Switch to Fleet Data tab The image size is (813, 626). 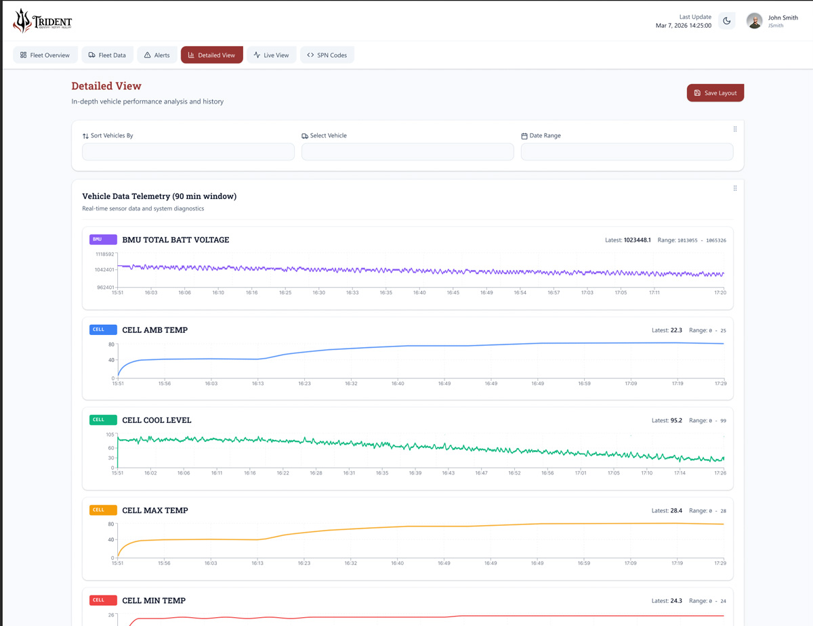coord(107,55)
